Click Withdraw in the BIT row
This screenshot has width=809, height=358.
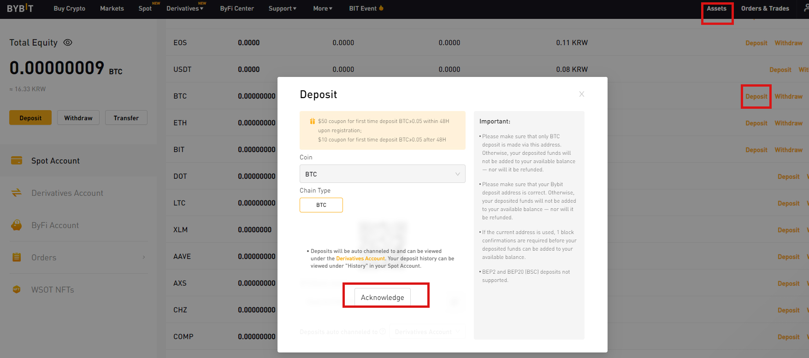click(x=789, y=150)
